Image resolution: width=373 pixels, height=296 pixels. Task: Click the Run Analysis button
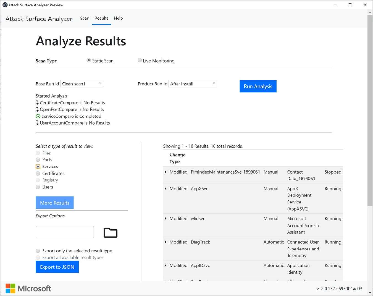pyautogui.click(x=258, y=86)
